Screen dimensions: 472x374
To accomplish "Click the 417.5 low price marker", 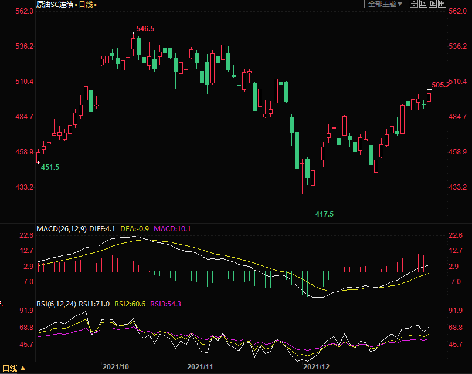I will coord(324,214).
